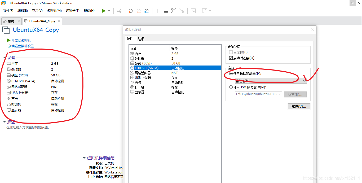Click the 摘要 column header

195,48
